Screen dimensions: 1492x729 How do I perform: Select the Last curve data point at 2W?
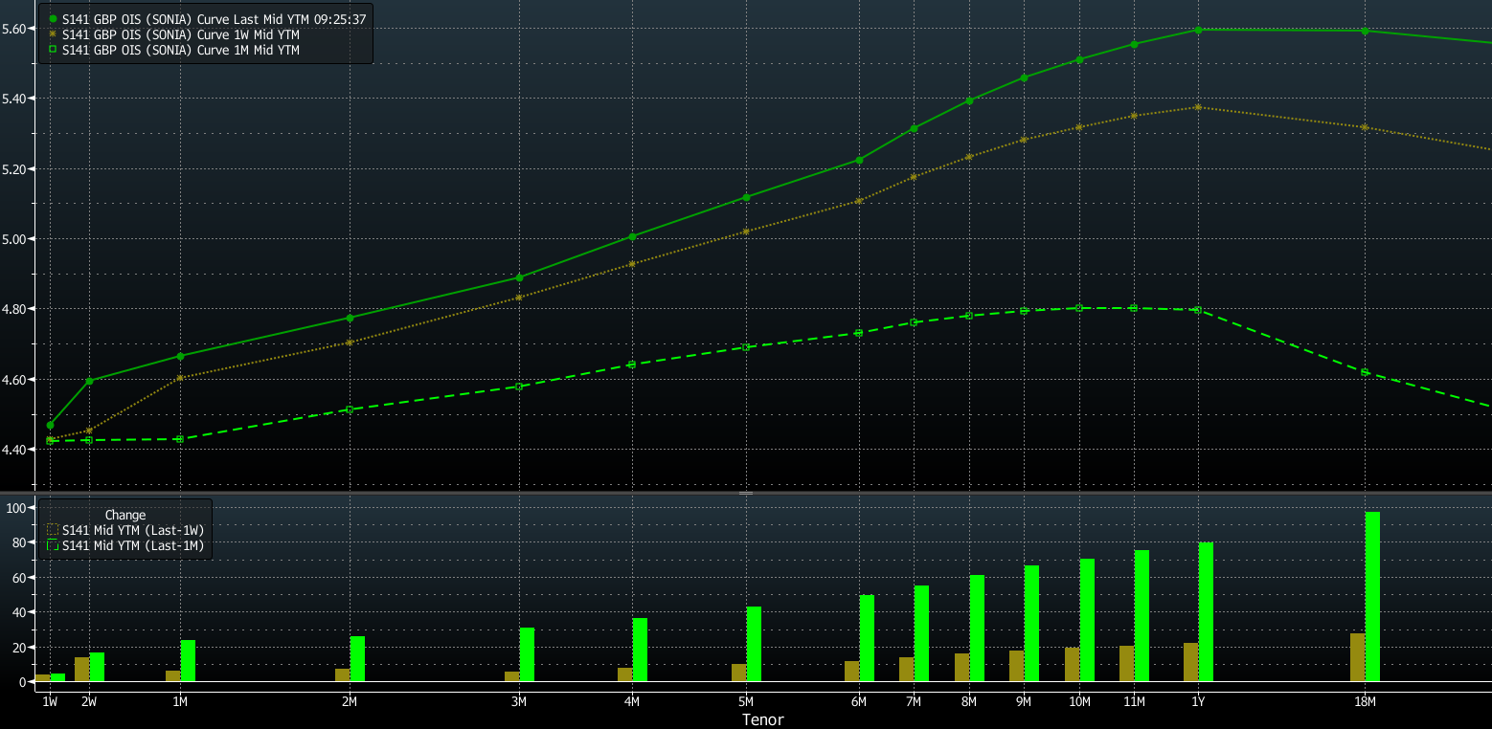pyautogui.click(x=89, y=381)
